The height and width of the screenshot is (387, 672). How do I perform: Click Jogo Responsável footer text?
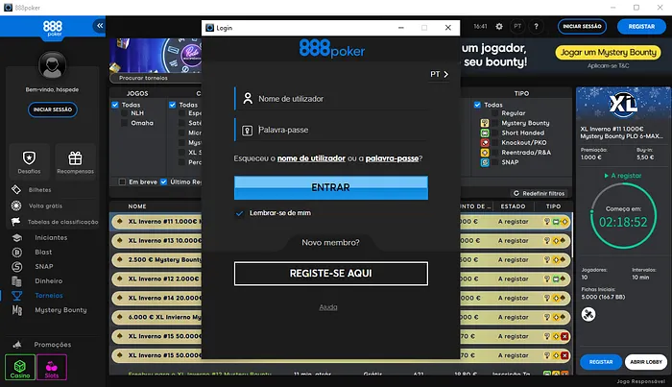[640, 381]
